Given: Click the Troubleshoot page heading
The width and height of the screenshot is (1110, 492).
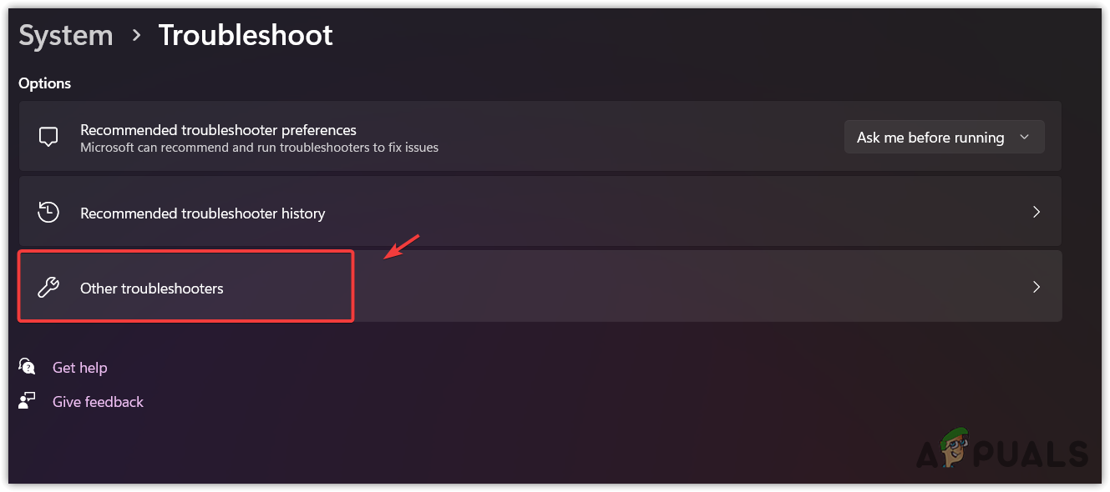Looking at the screenshot, I should [246, 36].
